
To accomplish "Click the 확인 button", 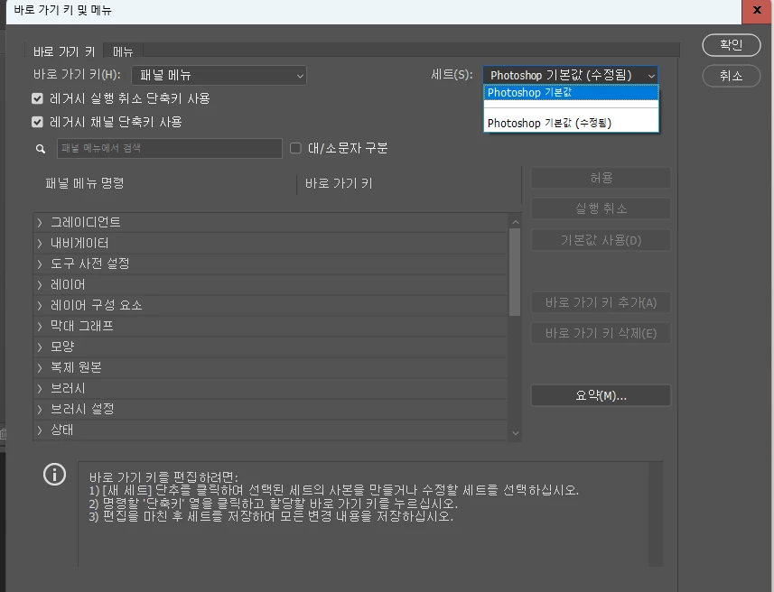I will point(731,45).
